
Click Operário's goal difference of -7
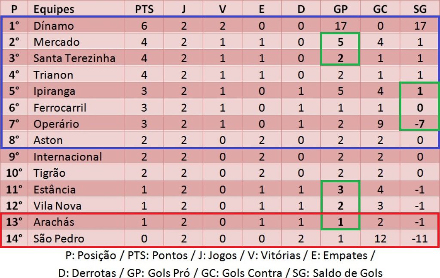[x=420, y=124]
